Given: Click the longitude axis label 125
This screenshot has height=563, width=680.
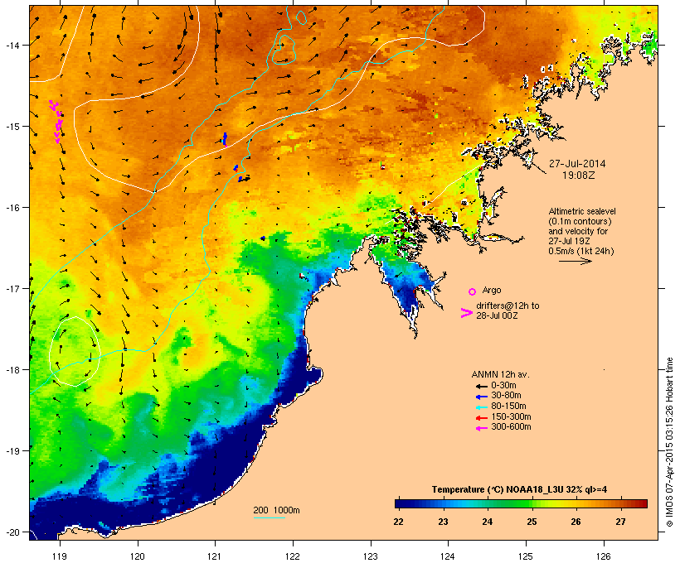Looking at the screenshot, I should point(526,556).
